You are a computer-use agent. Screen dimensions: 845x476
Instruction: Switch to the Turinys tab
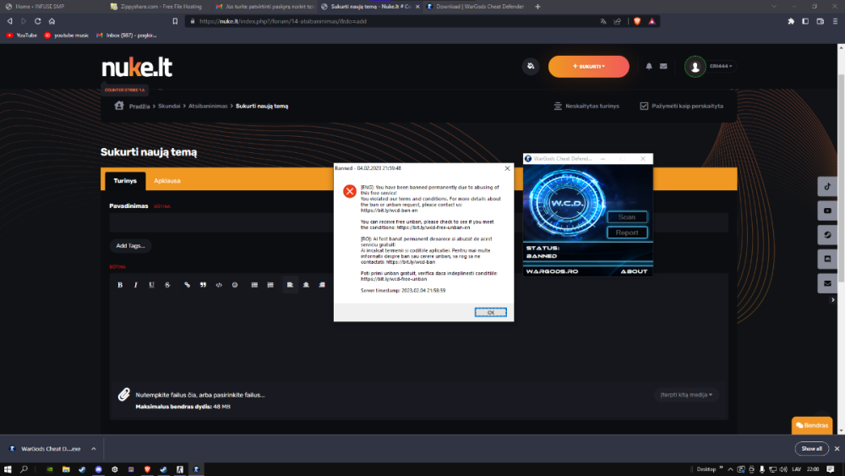click(125, 181)
